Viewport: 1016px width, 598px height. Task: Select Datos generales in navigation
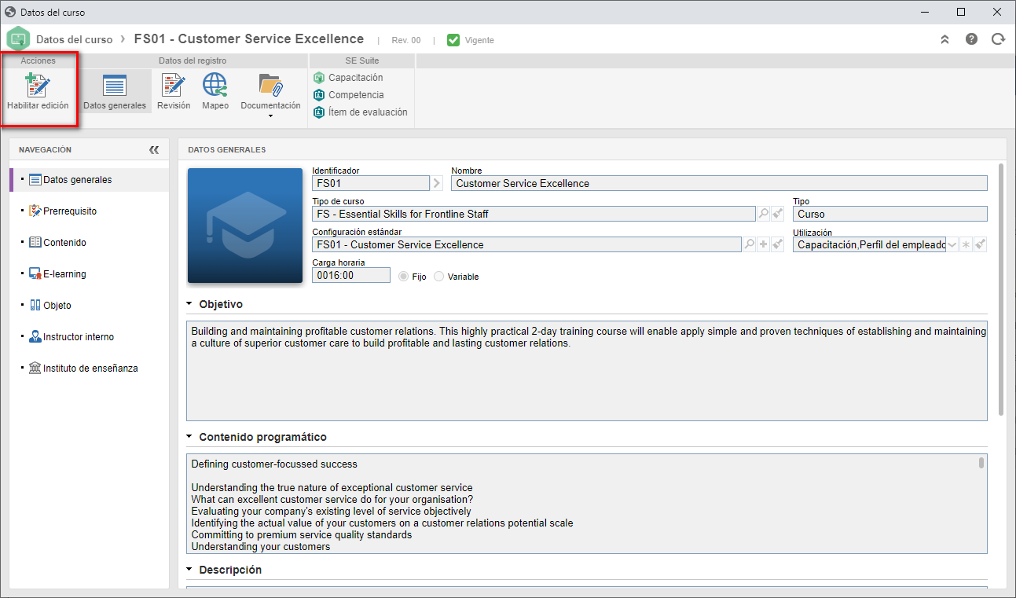click(x=90, y=180)
